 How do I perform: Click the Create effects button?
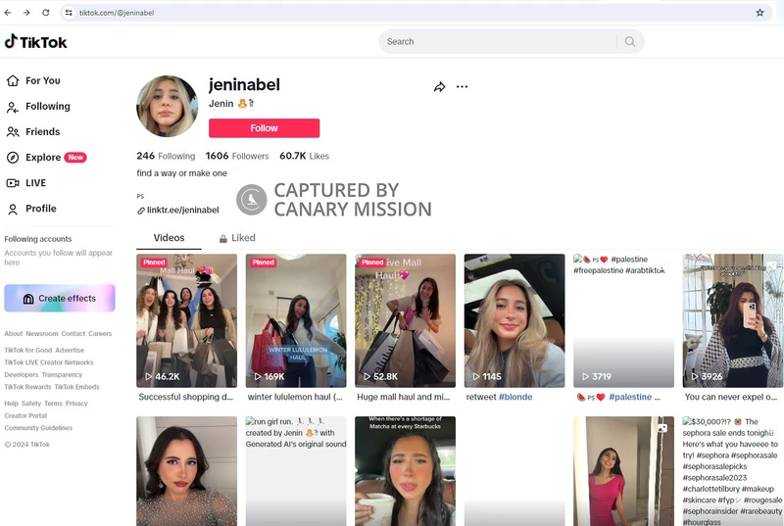tap(60, 299)
